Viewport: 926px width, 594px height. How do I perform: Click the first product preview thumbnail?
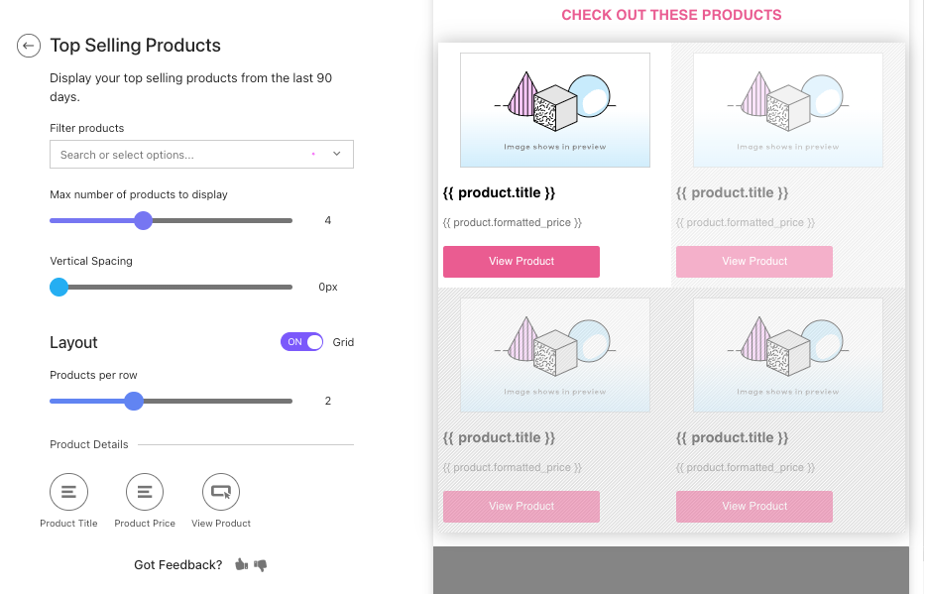point(554,109)
